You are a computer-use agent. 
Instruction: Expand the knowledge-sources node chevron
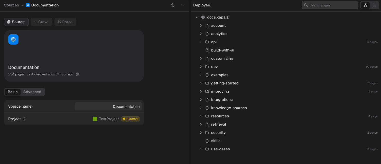pos(201,108)
